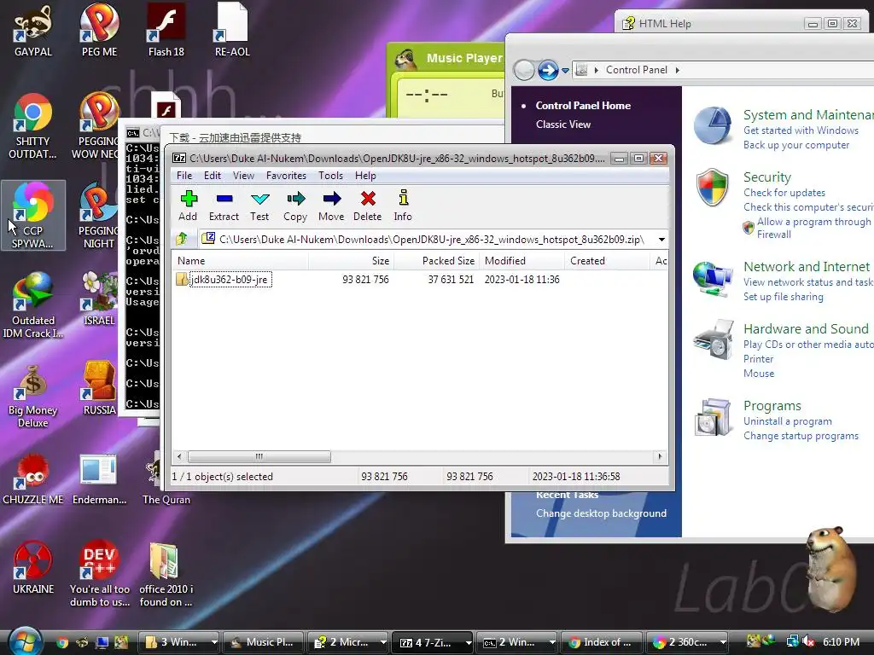Select the Flash 18 desktop shortcut

[166, 31]
